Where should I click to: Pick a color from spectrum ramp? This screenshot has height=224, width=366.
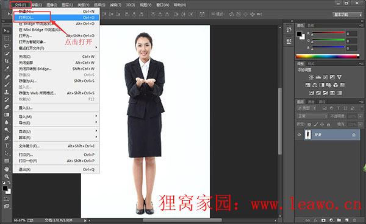pyautogui.click(x=328, y=56)
